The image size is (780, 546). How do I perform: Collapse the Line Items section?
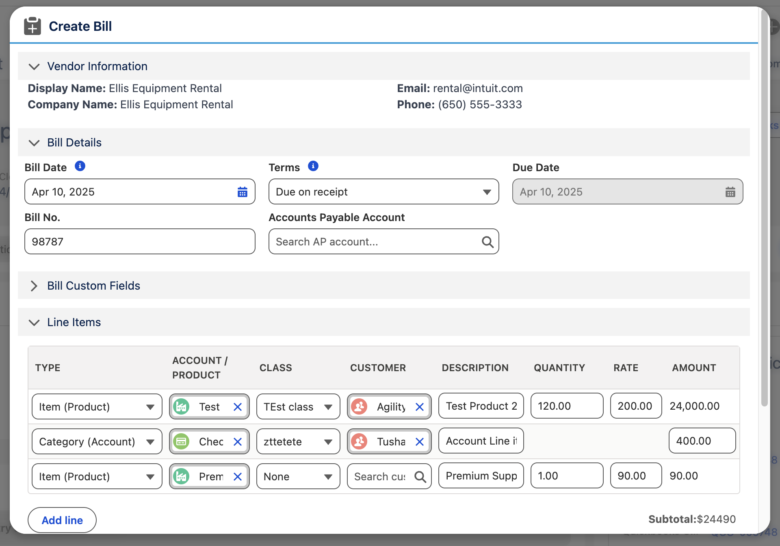pyautogui.click(x=34, y=322)
